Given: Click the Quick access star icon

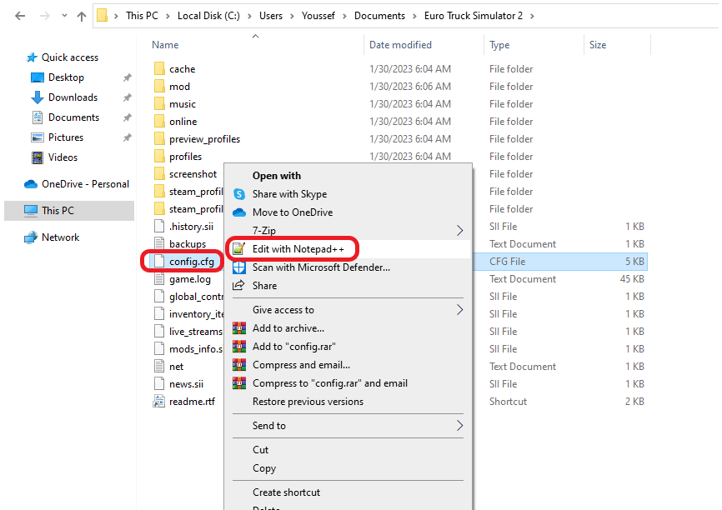Looking at the screenshot, I should click(x=32, y=57).
